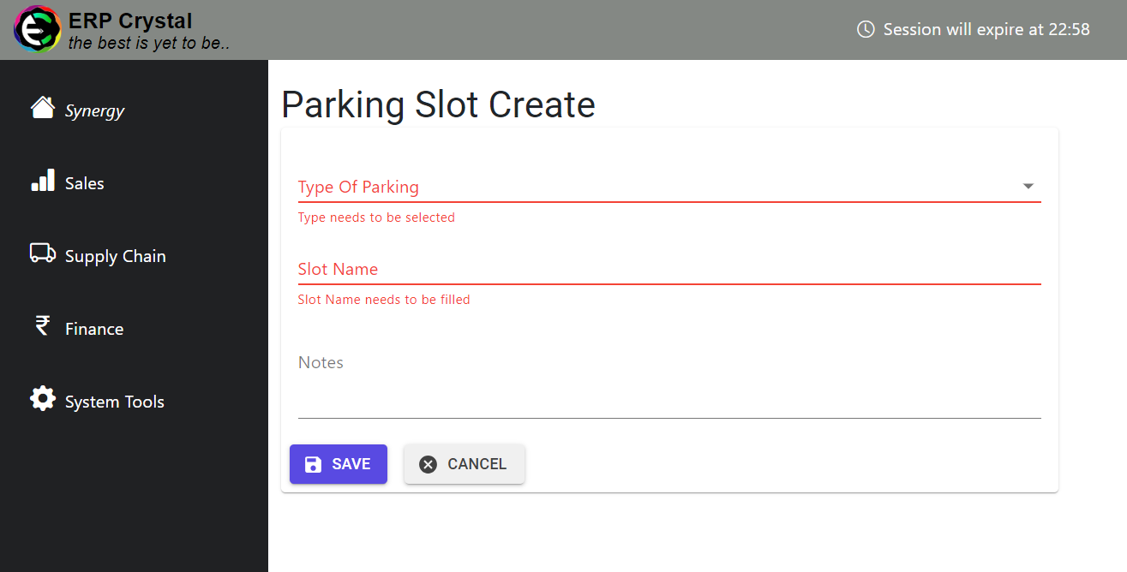The image size is (1127, 572).
Task: Select the Finance rupee symbol icon
Action: [42, 326]
